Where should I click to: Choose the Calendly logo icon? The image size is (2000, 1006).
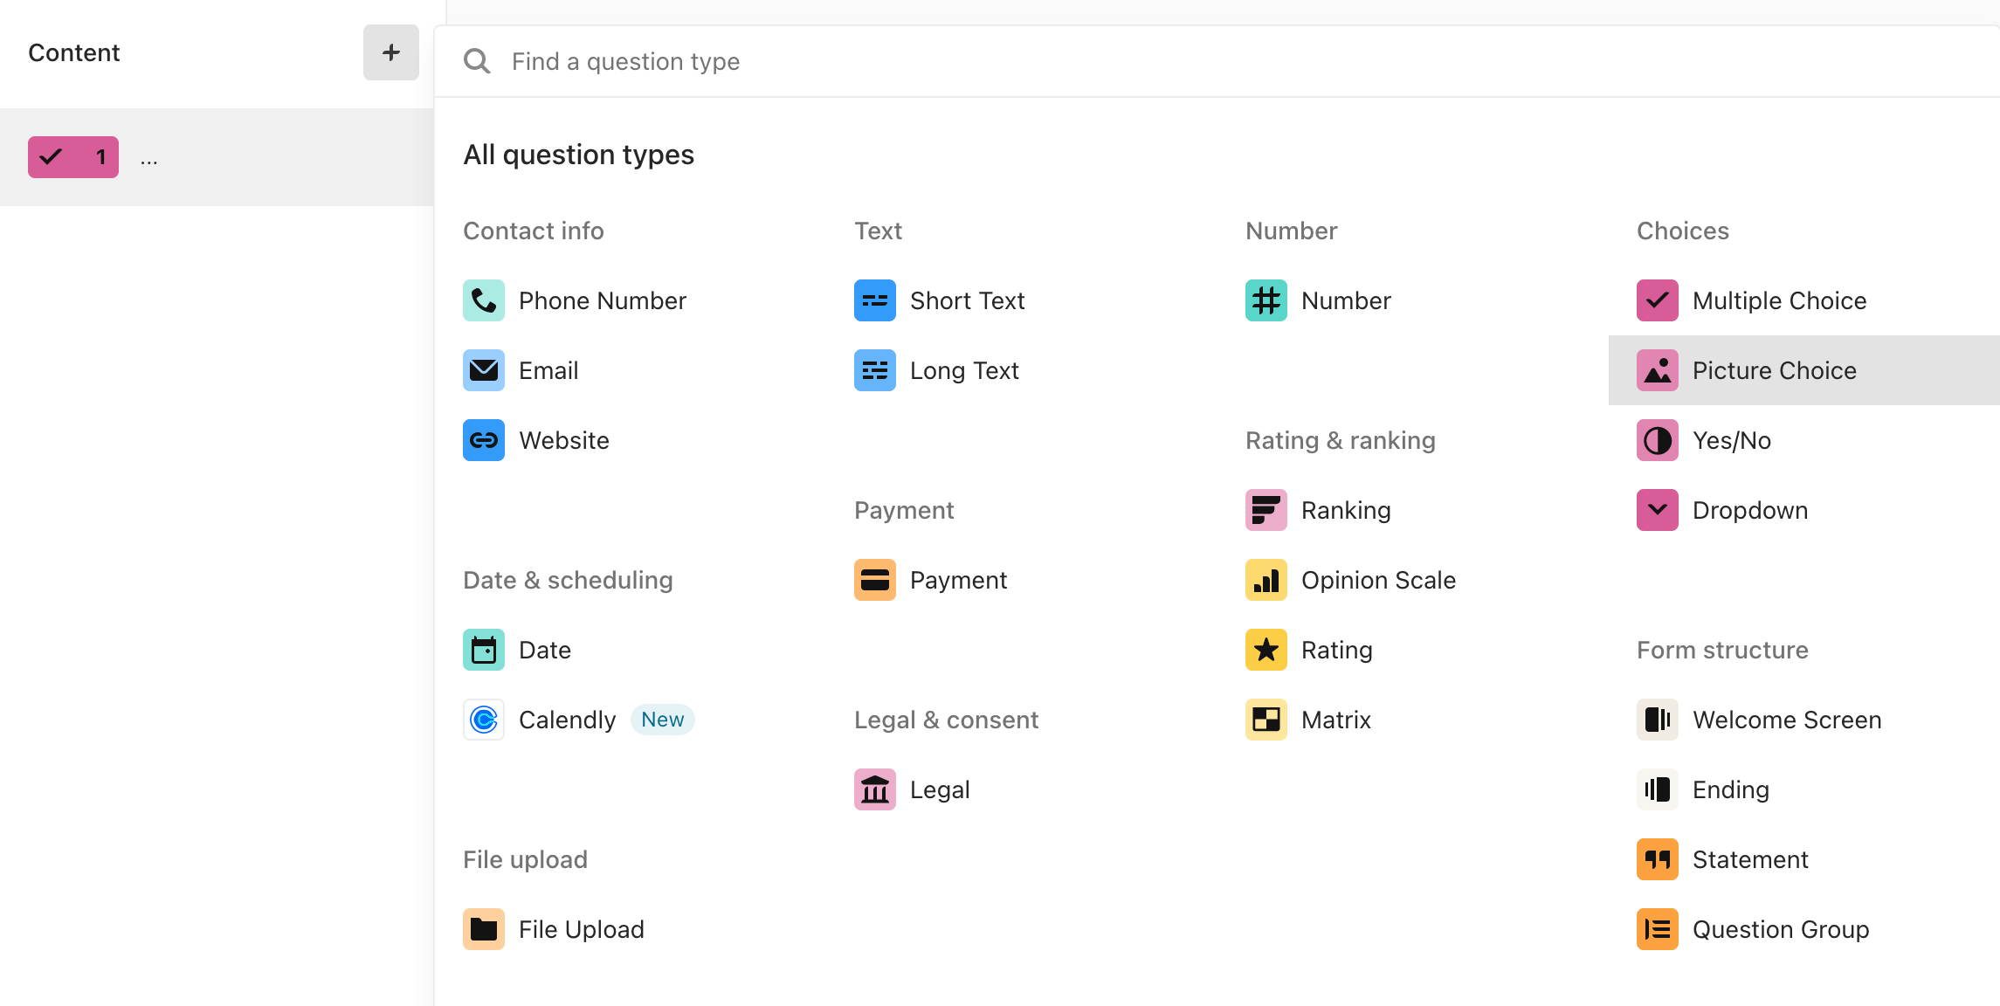pyautogui.click(x=483, y=720)
